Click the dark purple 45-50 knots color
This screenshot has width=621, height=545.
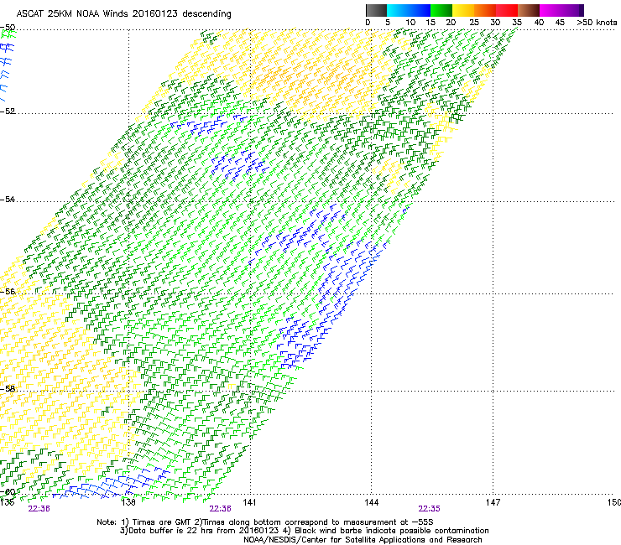tap(572, 10)
